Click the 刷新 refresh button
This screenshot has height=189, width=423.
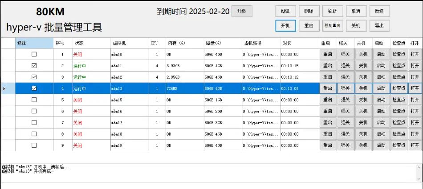(x=332, y=11)
